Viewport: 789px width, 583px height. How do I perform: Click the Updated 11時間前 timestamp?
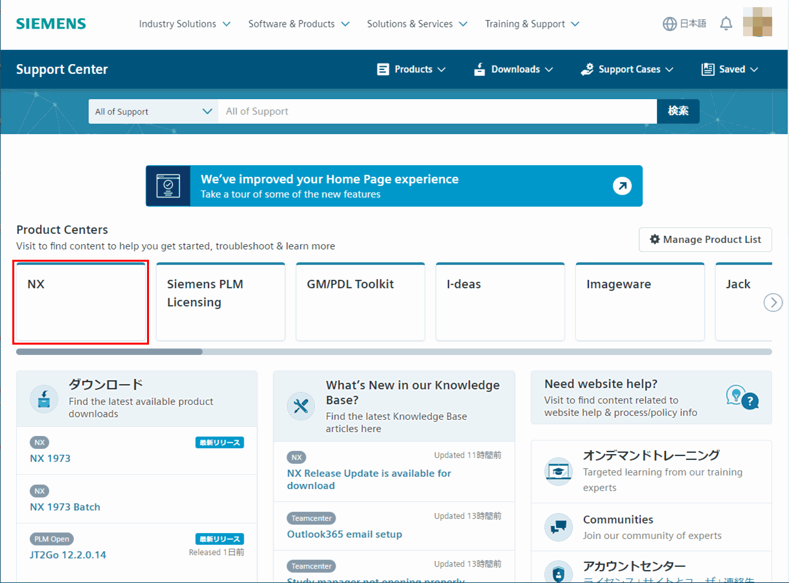[x=468, y=455]
